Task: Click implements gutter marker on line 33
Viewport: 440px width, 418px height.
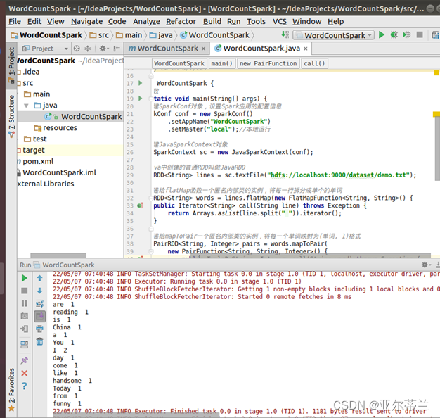Action: coord(141,205)
